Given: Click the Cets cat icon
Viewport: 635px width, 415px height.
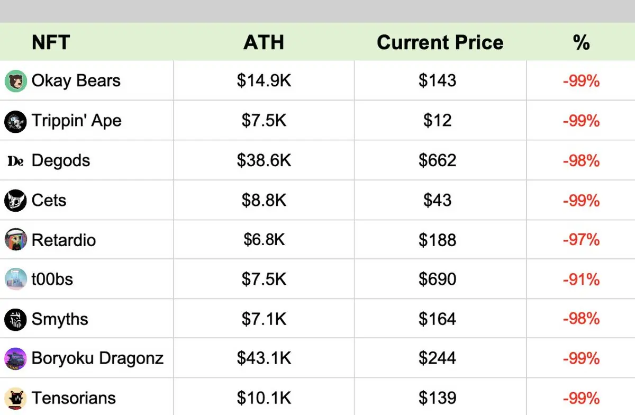Looking at the screenshot, I should tap(15, 201).
